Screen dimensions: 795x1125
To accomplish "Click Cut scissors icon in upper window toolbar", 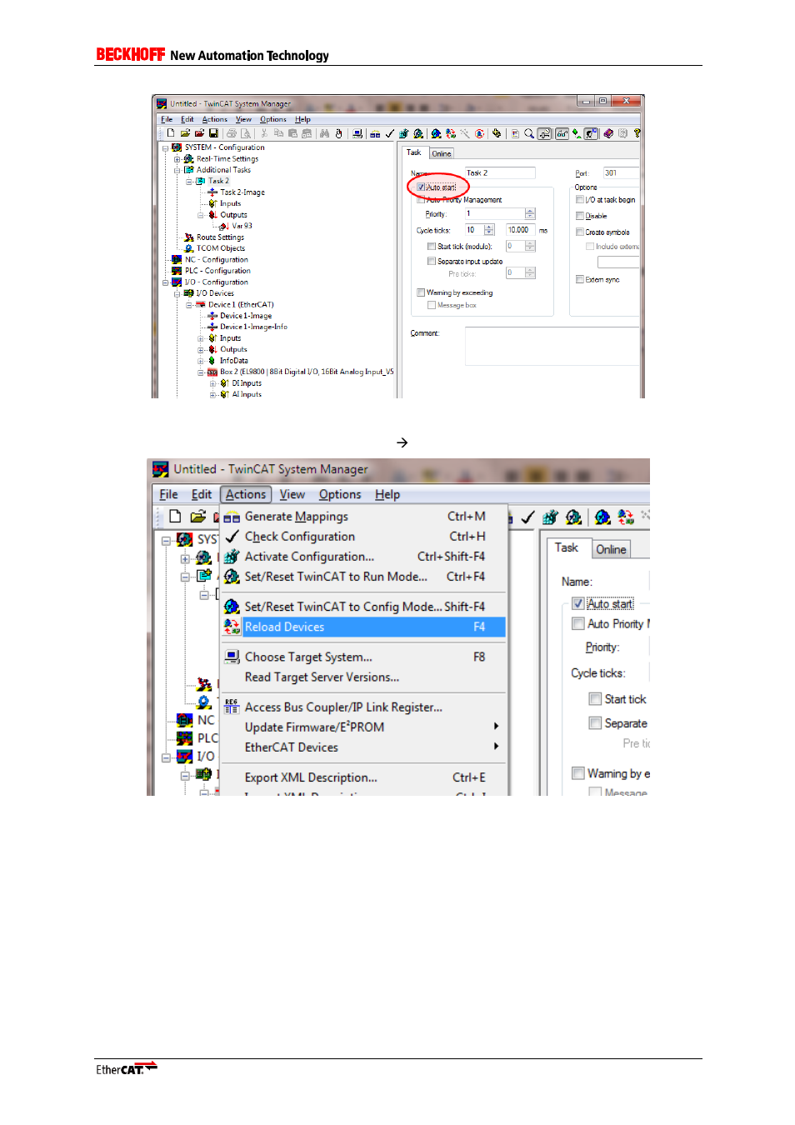I will 263,133.
